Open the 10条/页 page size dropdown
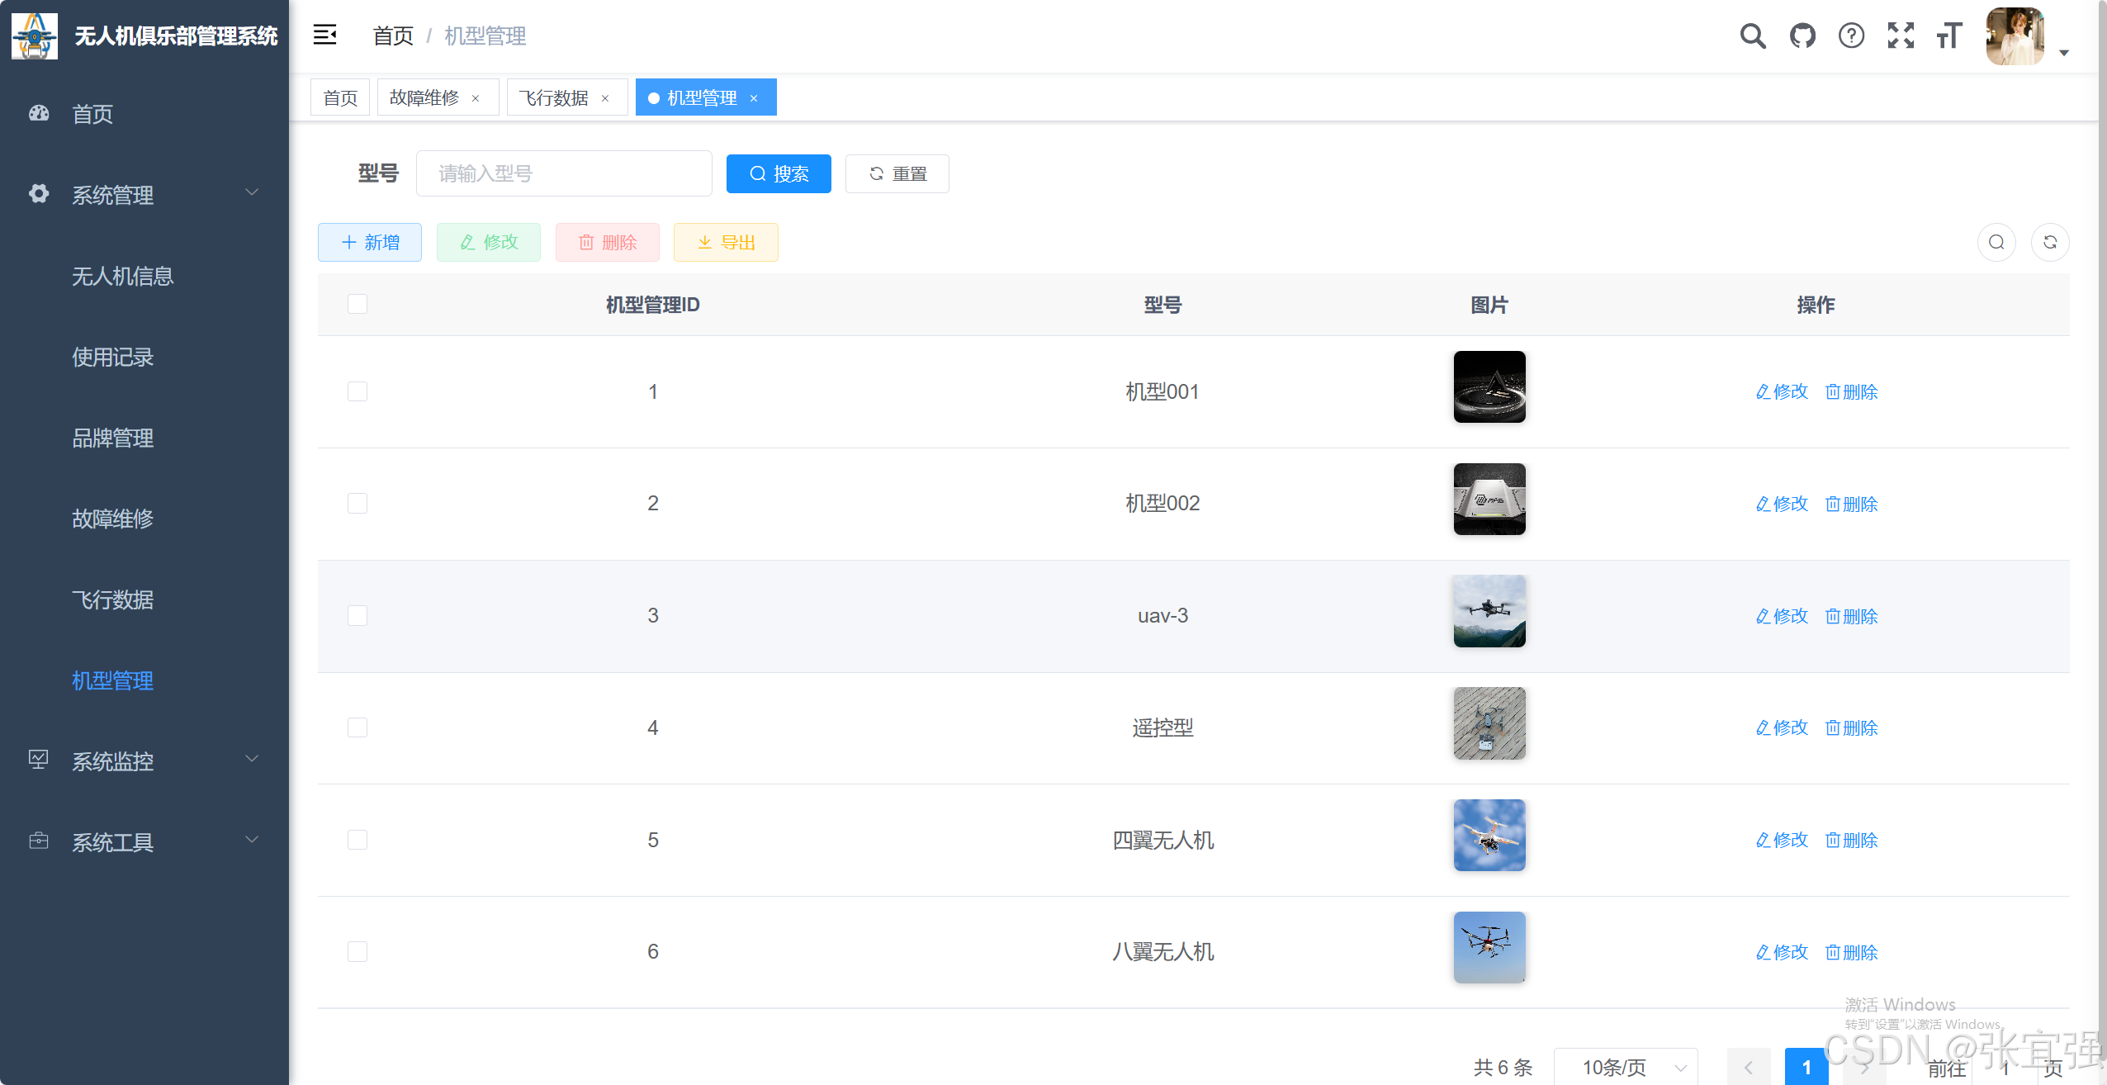The image size is (2107, 1085). pyautogui.click(x=1625, y=1067)
